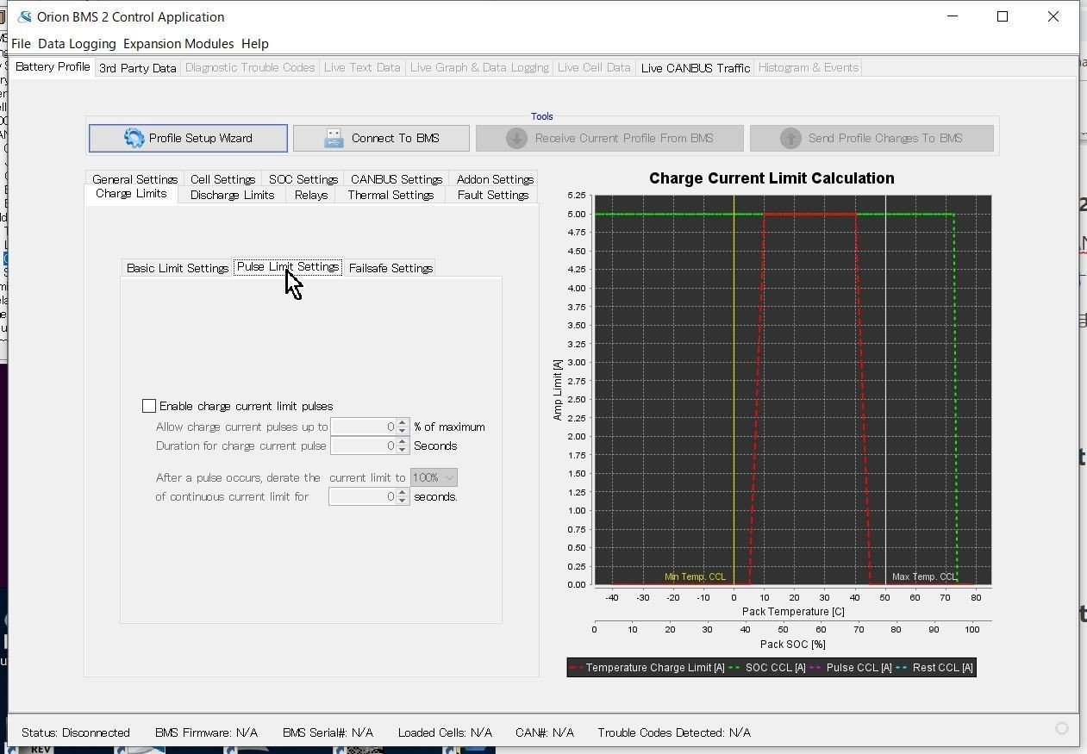Click the gear icon on Profile Setup Wizard
This screenshot has height=754, width=1087.
(x=134, y=138)
